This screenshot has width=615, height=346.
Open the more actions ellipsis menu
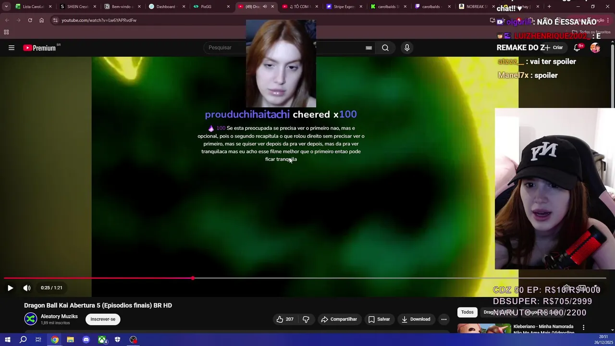pyautogui.click(x=444, y=319)
